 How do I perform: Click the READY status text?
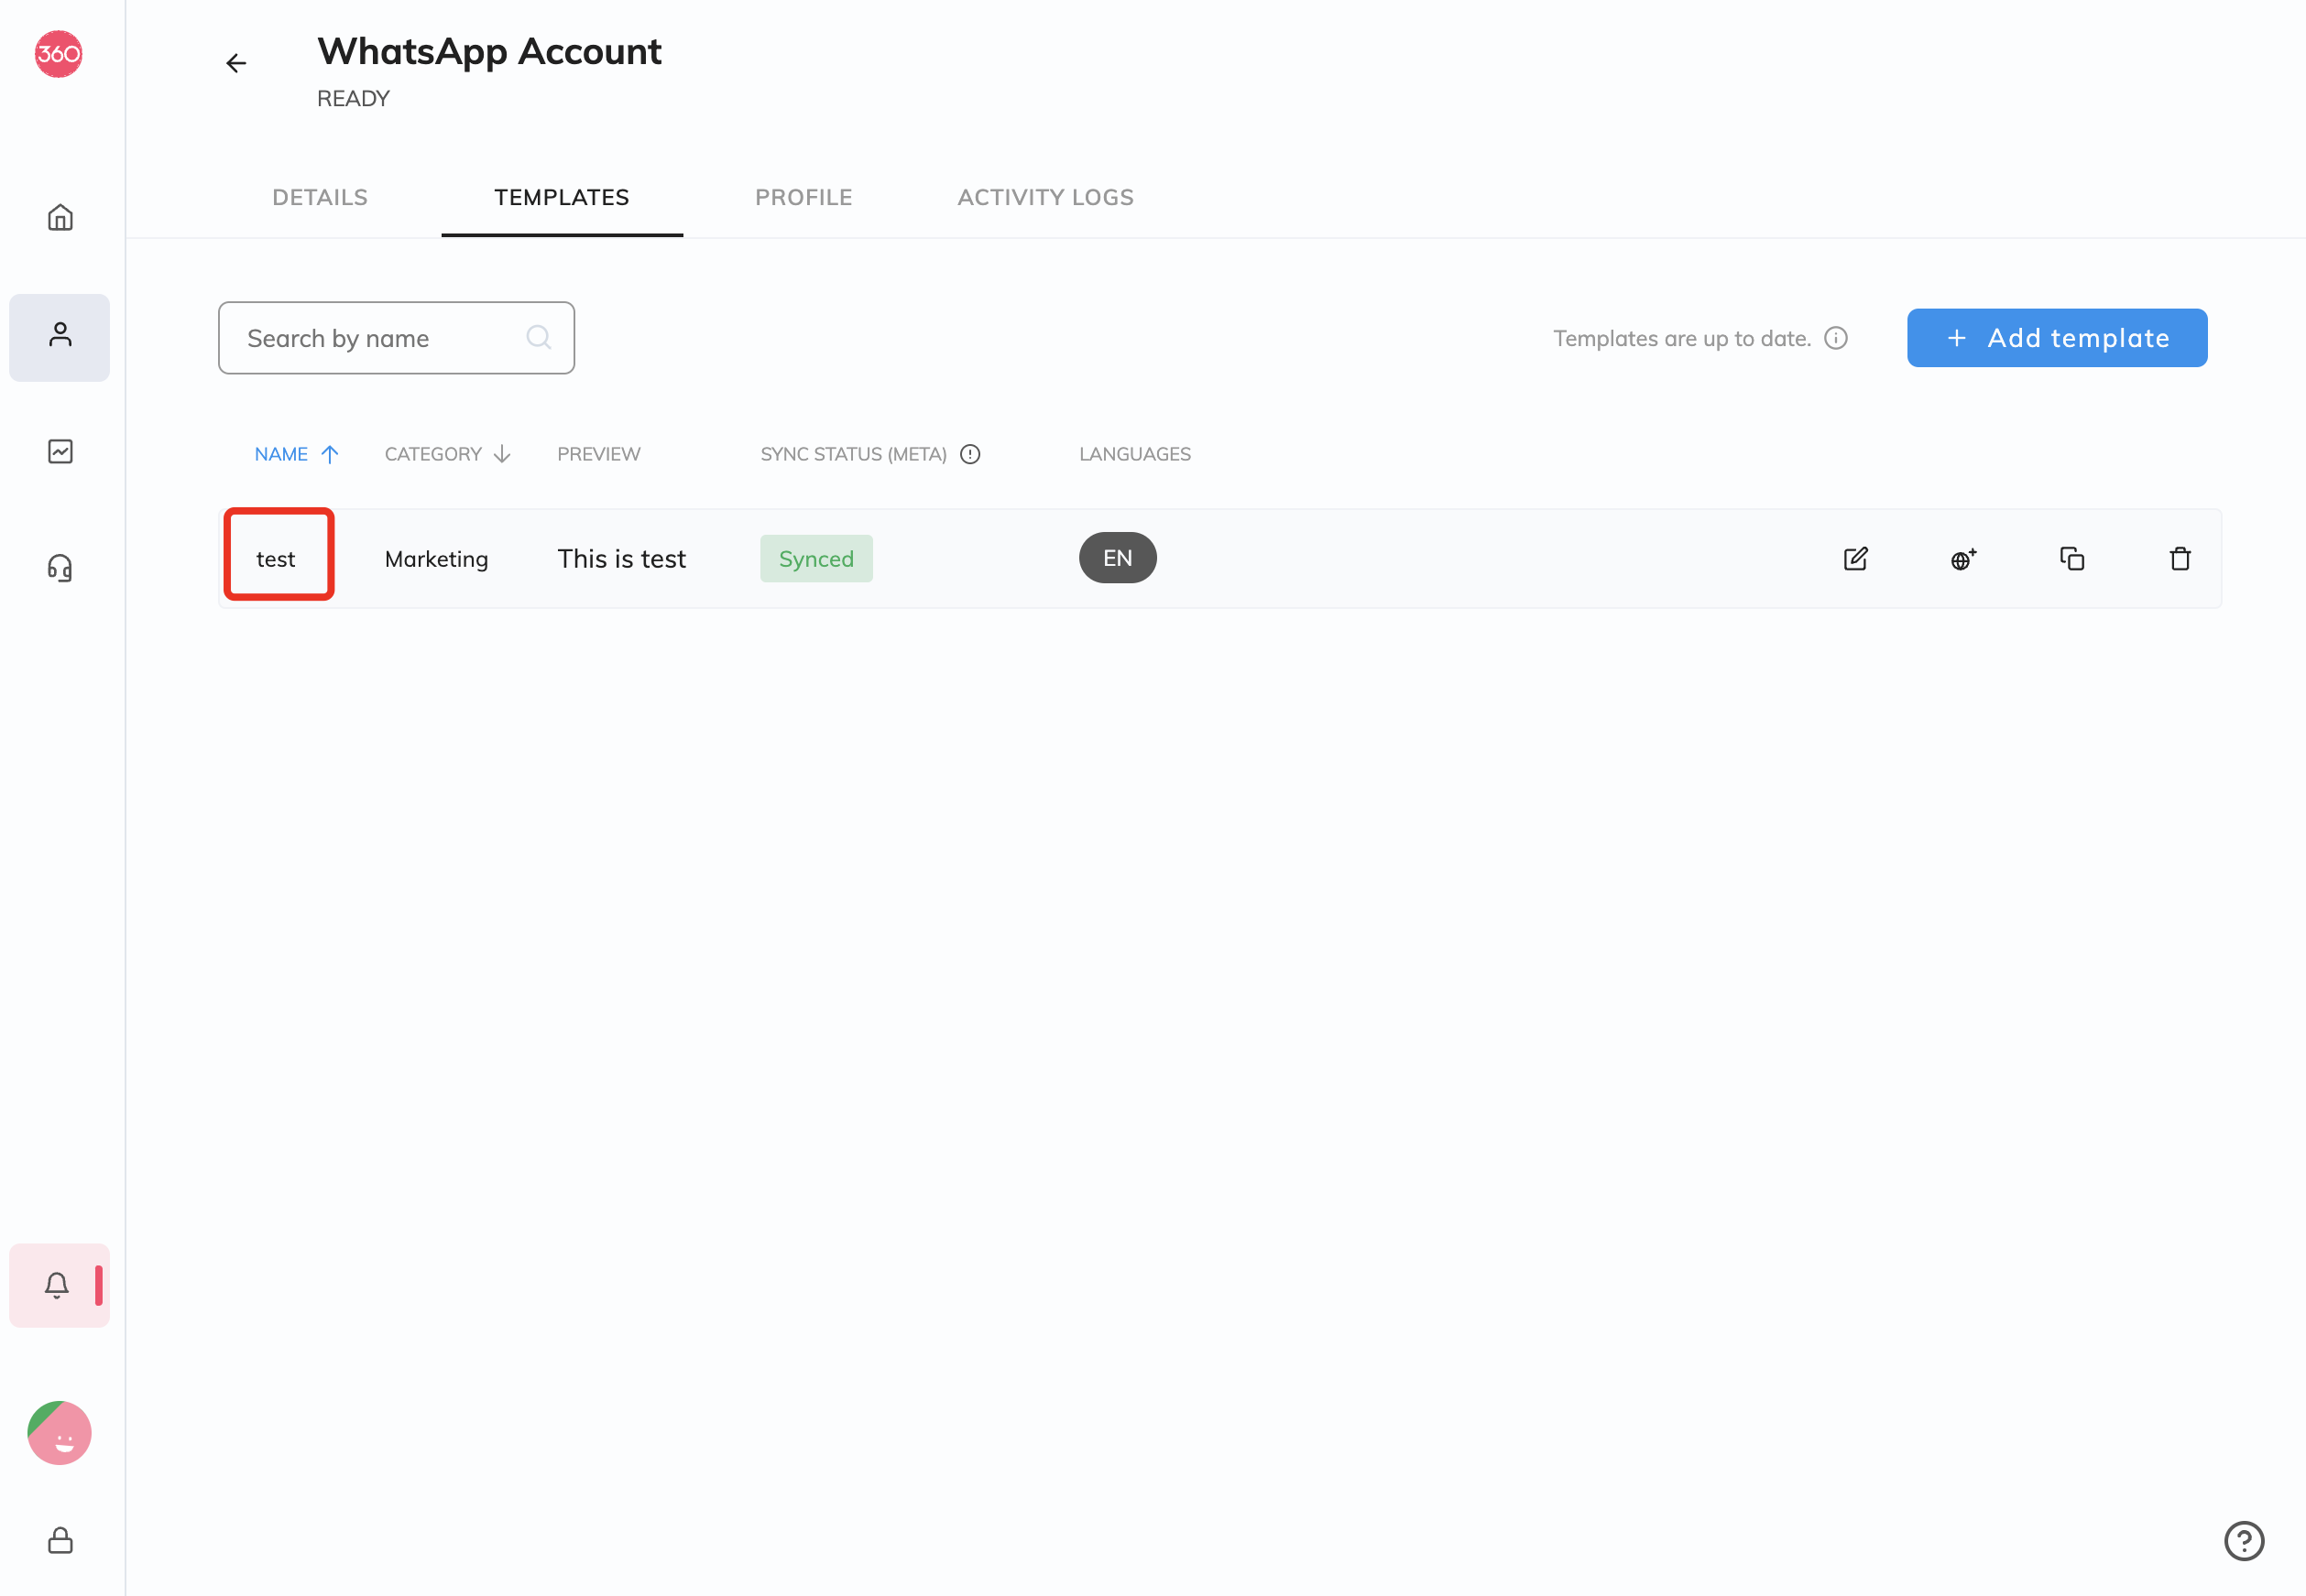coord(353,99)
